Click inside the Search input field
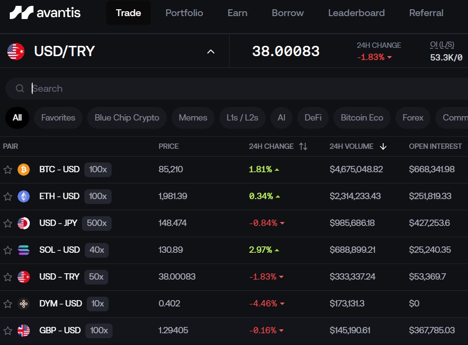468x345 pixels. pos(97,88)
